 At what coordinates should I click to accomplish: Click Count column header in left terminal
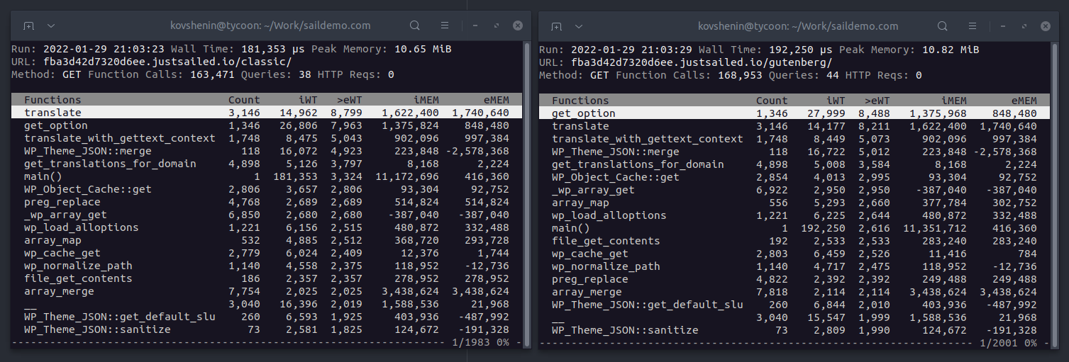pos(244,100)
